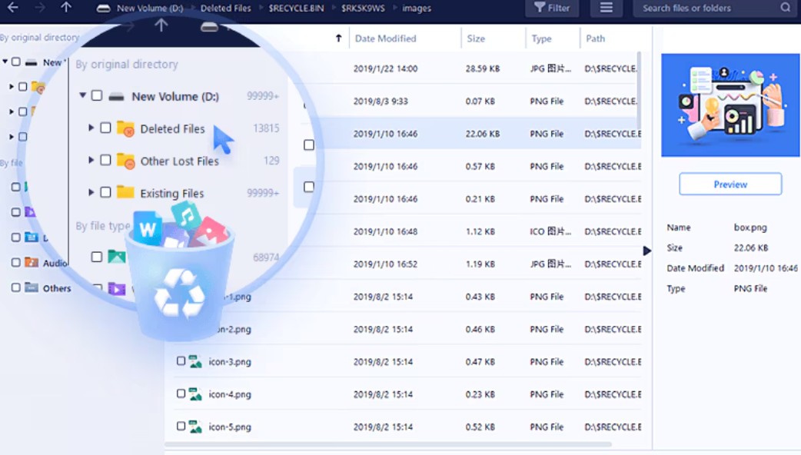The height and width of the screenshot is (455, 801).
Task: Tick the New Volume (D:) checkbox
Action: 97,96
